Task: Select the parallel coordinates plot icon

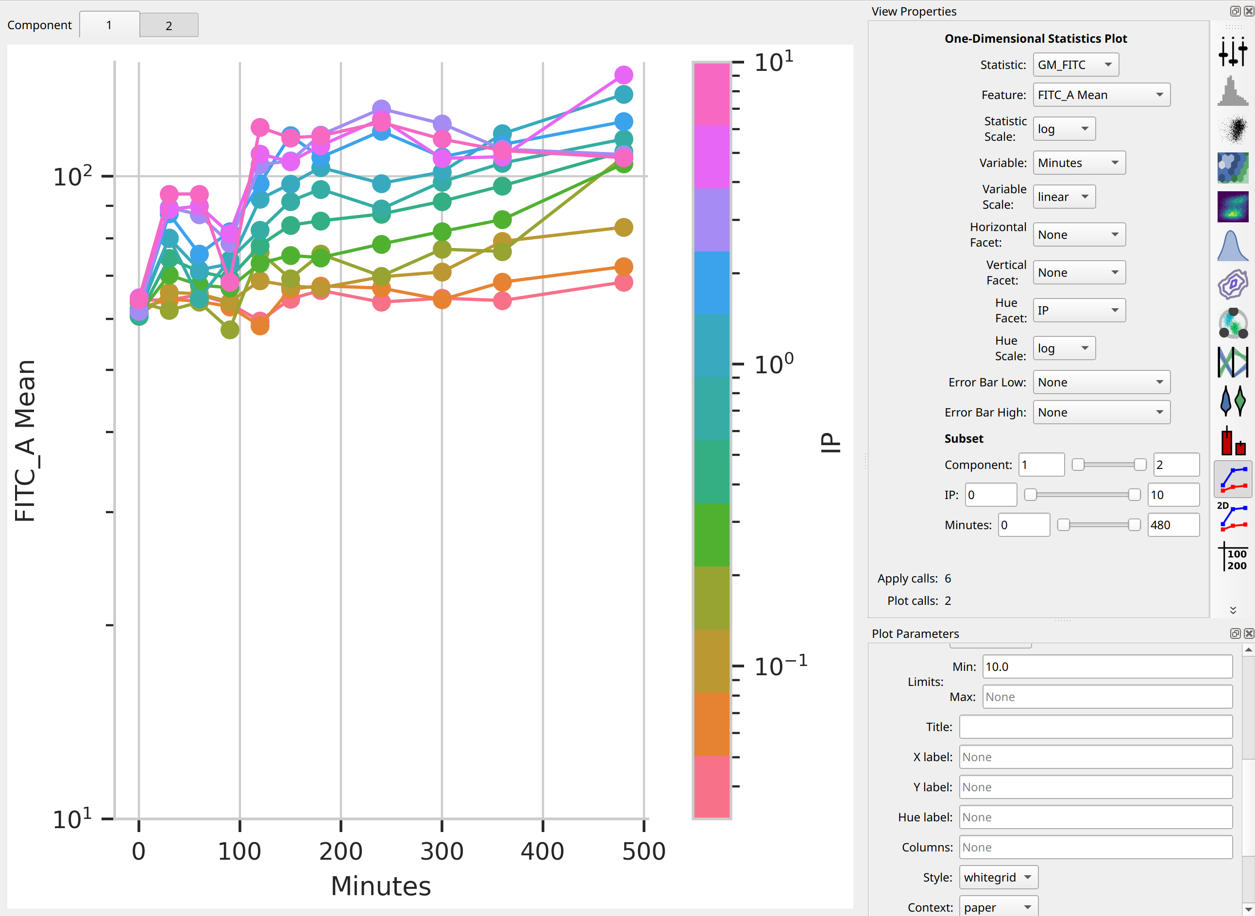Action: pos(1232,362)
